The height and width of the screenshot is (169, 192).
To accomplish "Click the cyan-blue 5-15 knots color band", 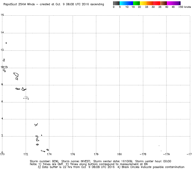I will point(126,3).
